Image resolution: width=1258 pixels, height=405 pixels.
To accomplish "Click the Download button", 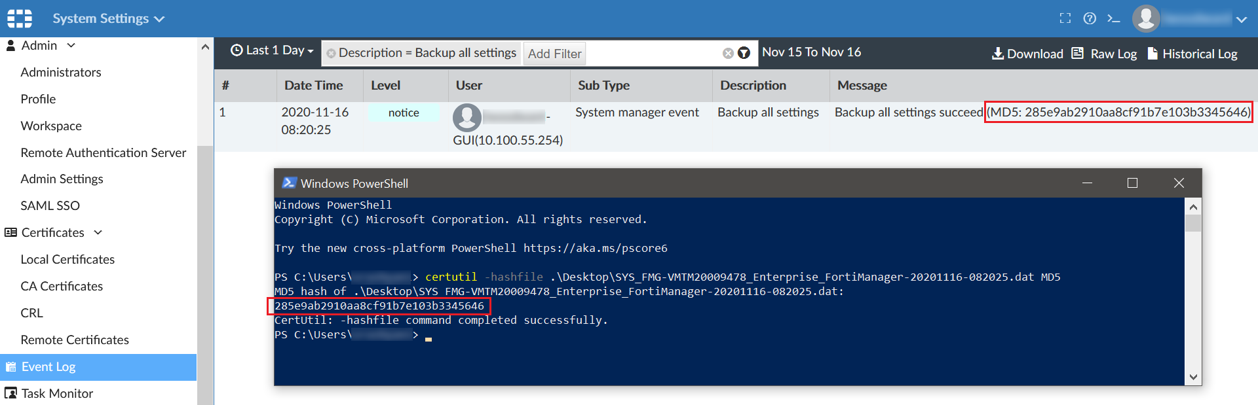I will point(1027,54).
